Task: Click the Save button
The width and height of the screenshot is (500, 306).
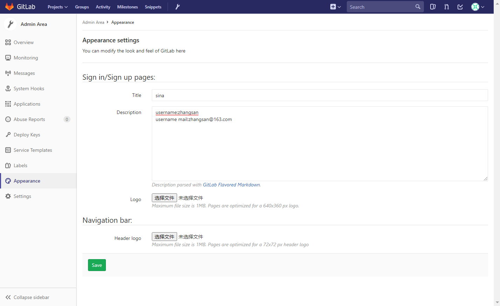Action: tap(97, 265)
